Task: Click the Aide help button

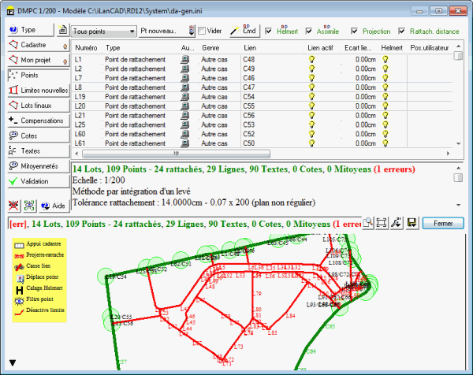Action: coord(53,205)
